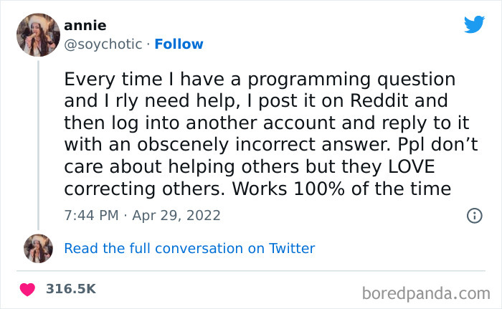This screenshot has height=309, width=502.
Task: Read the full conversation on Twitter
Action: (189, 249)
